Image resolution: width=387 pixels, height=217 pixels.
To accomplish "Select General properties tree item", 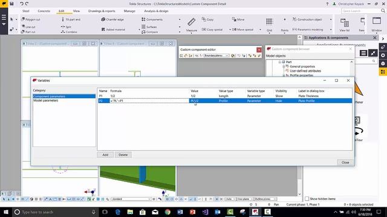I will coord(302,66).
